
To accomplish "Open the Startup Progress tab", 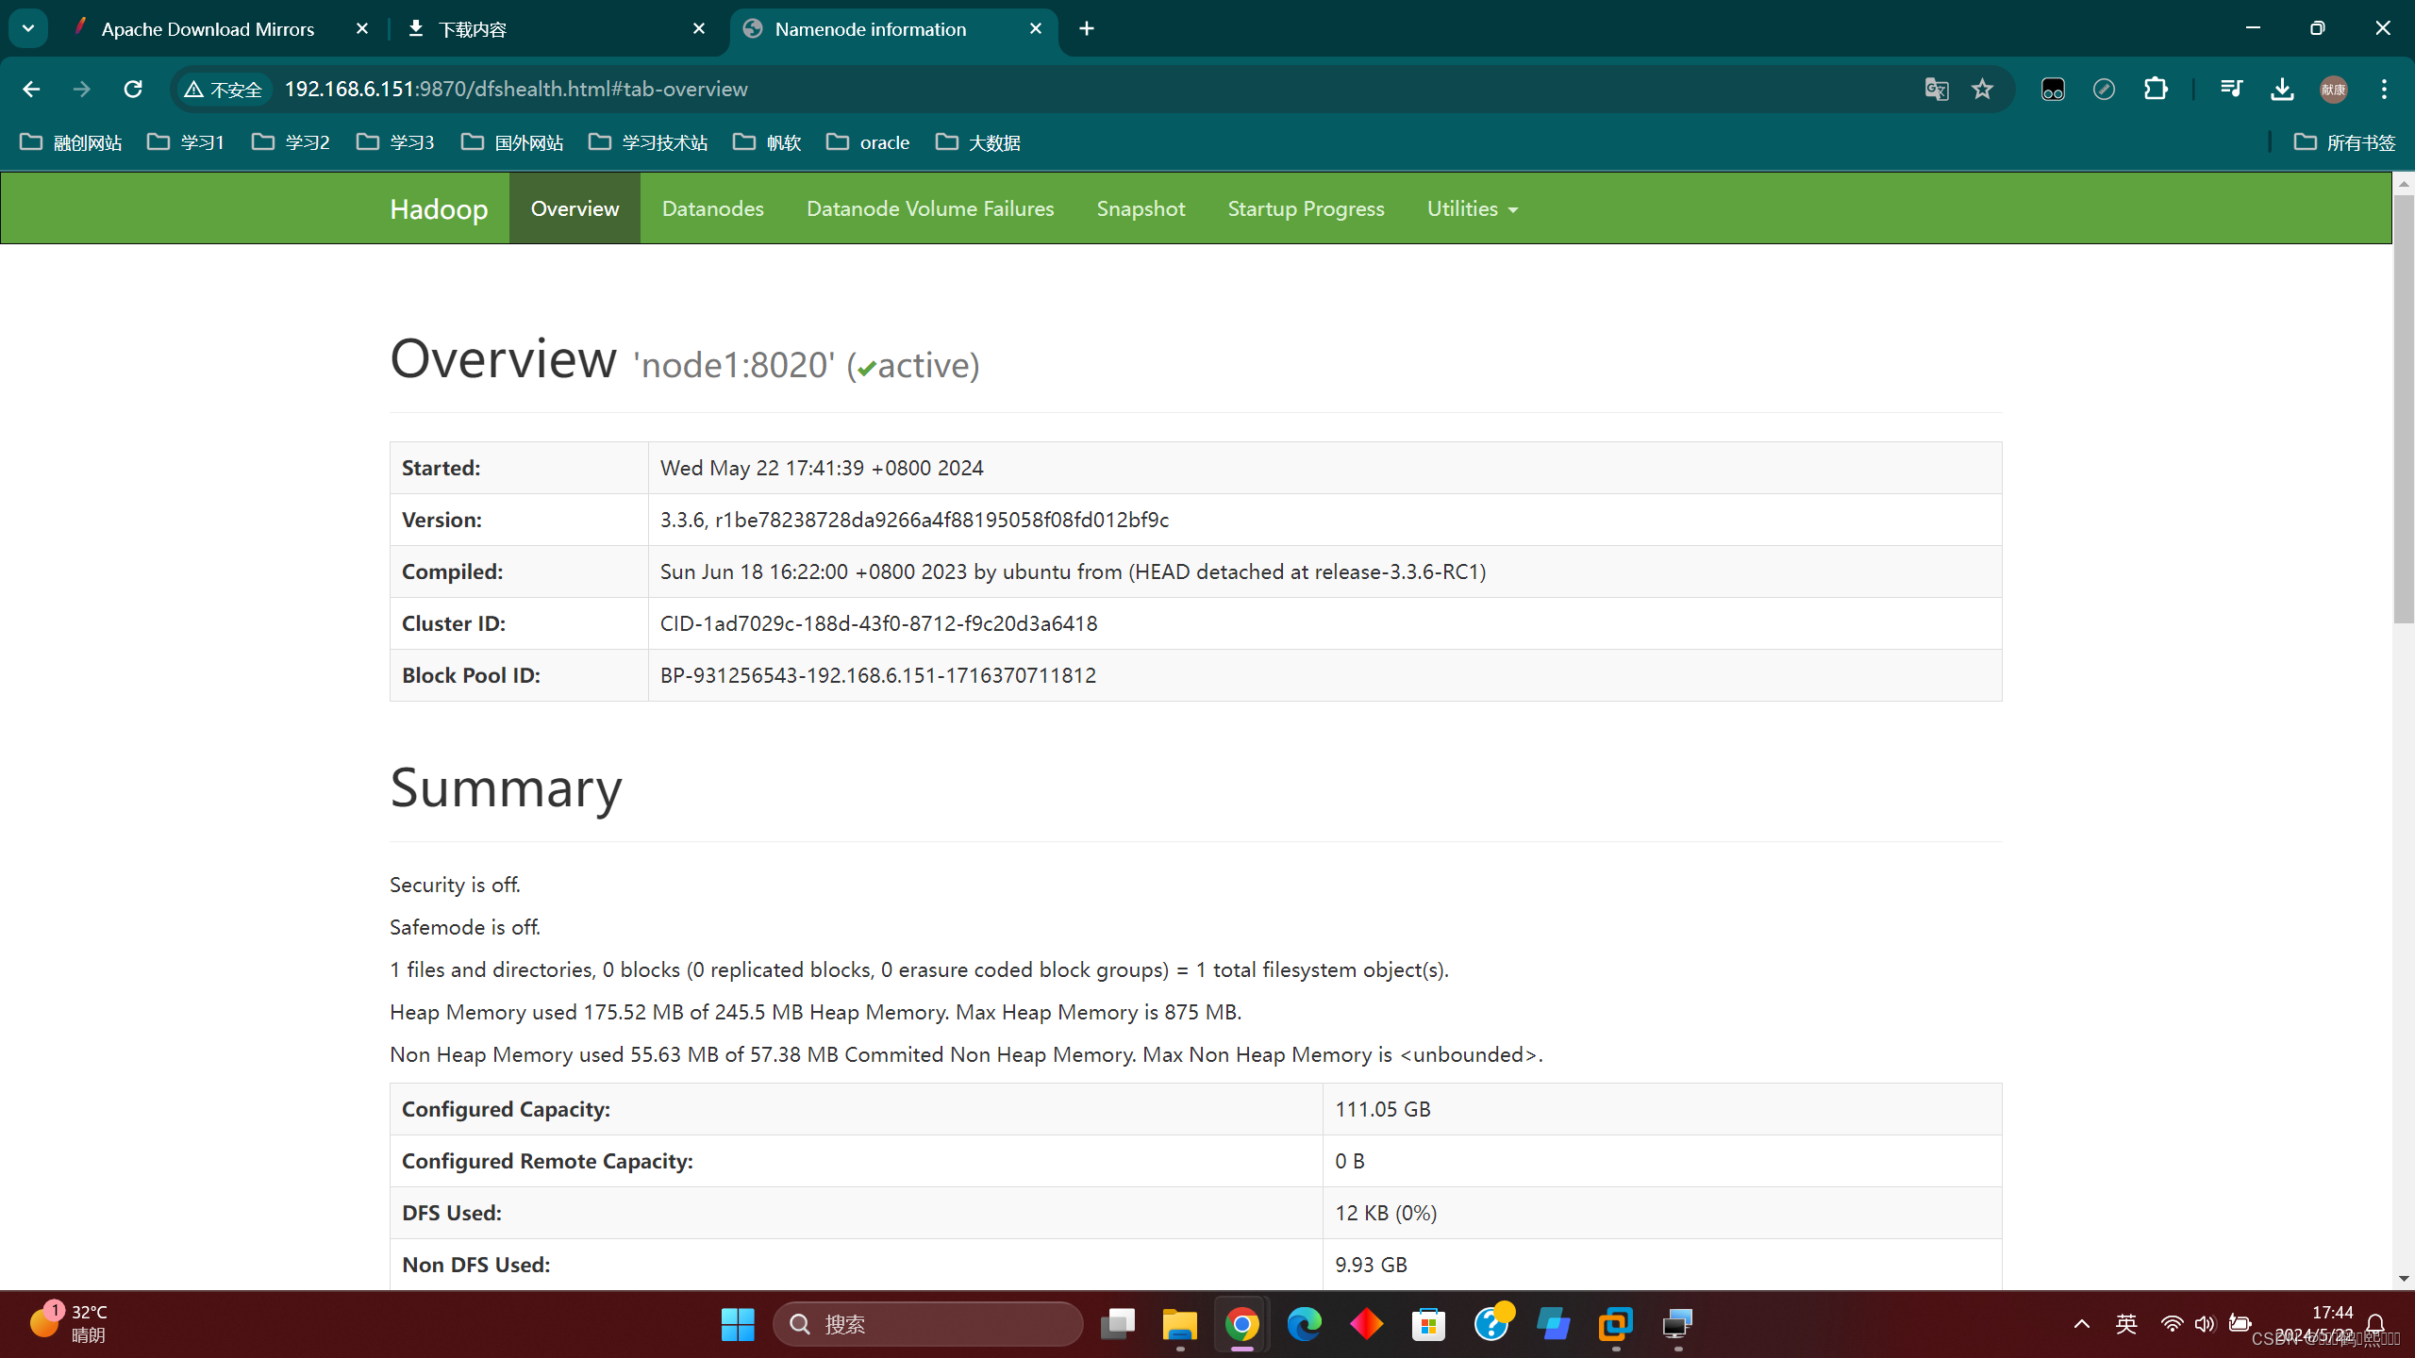I will [1306, 208].
